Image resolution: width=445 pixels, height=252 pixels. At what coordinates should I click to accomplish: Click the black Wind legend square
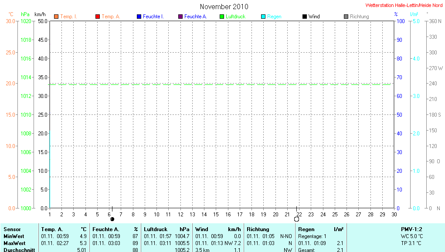click(305, 17)
